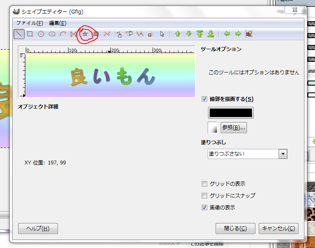315x248 pixels.
Task: Open the ファイル(F) menu
Action: [x=30, y=23]
